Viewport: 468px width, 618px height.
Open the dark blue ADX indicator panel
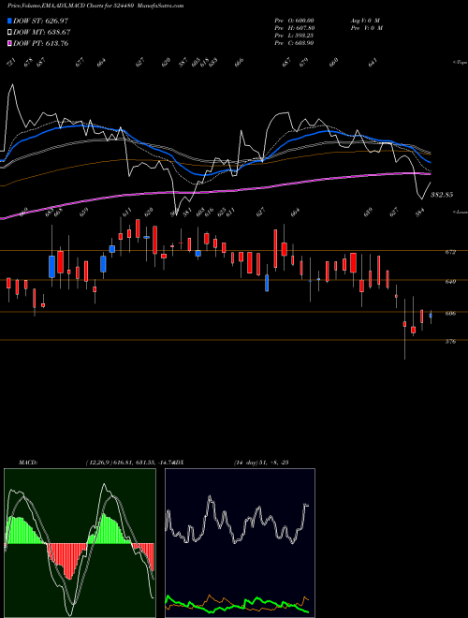pos(240,543)
